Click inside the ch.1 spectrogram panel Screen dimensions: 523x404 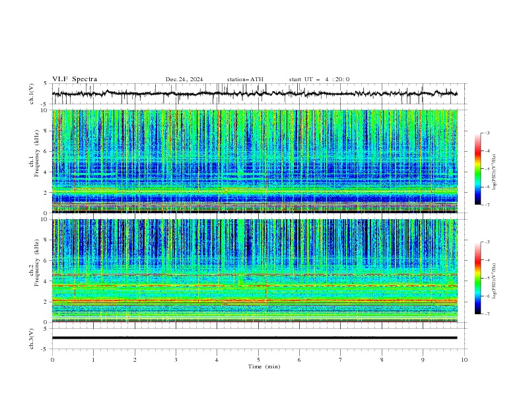(254, 161)
